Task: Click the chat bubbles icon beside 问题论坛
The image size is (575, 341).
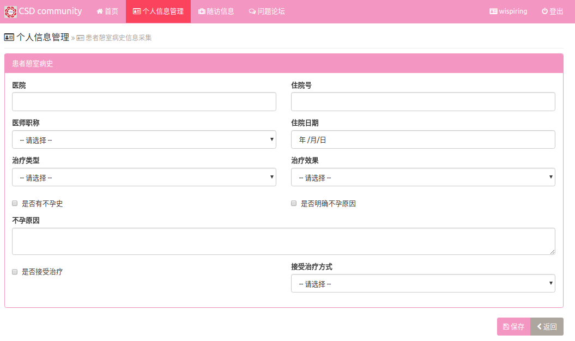Action: tap(252, 11)
